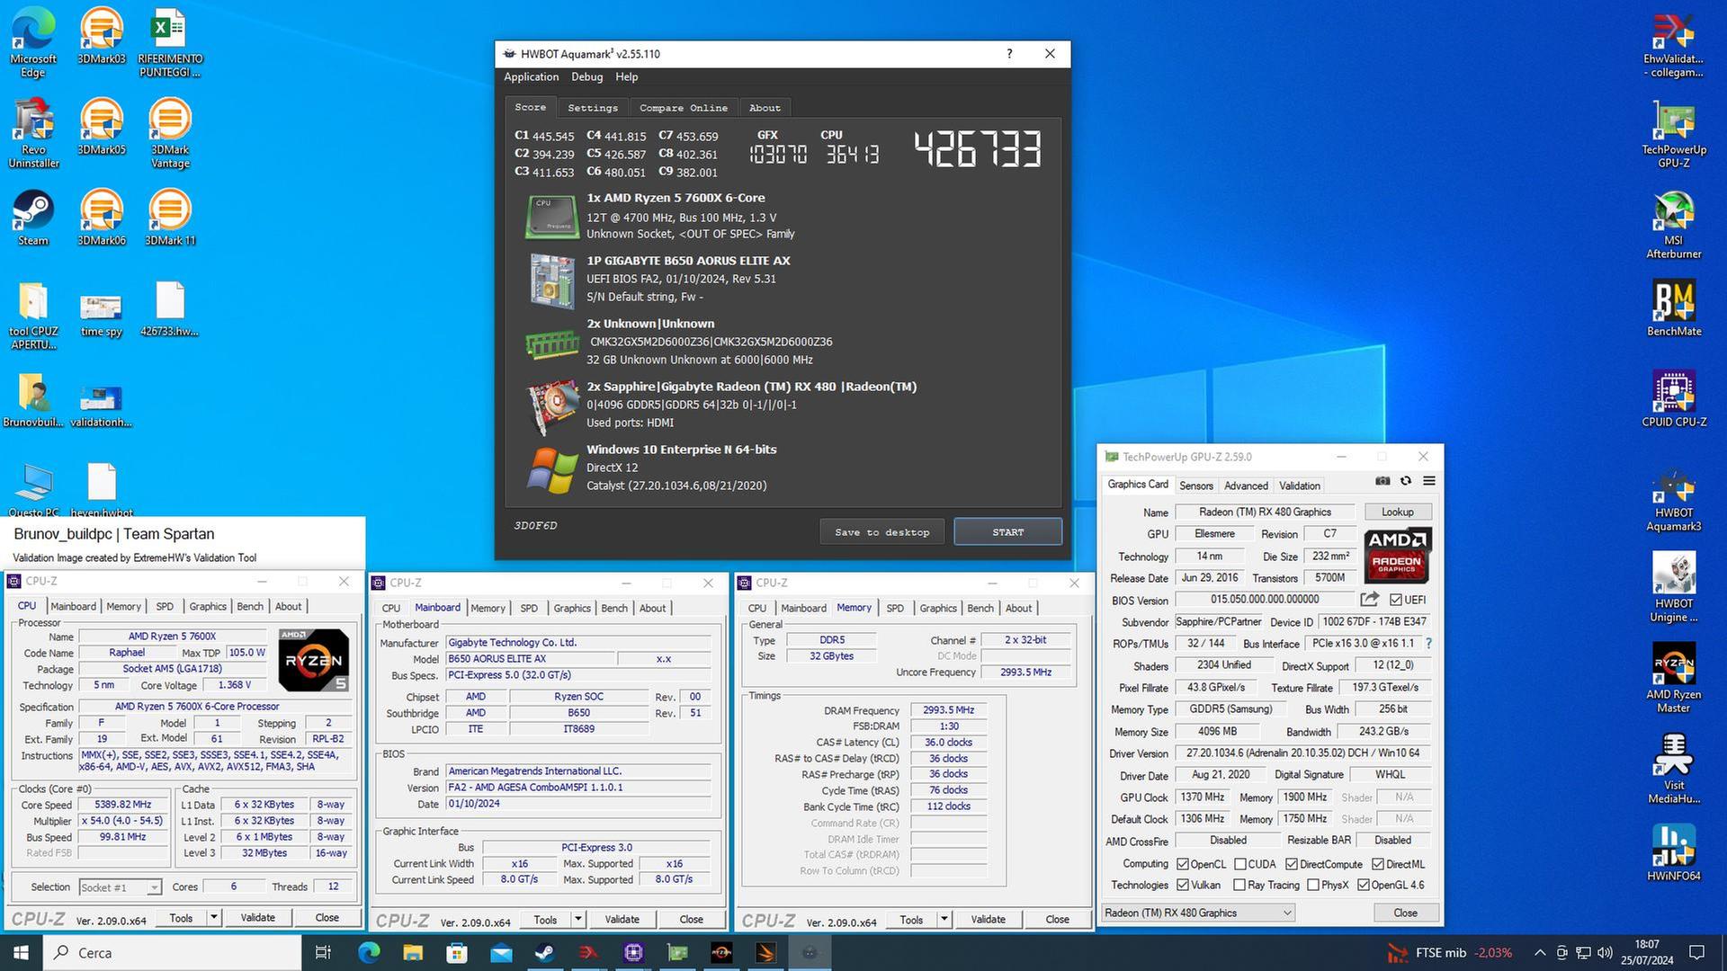Open the AMD Ryzen Master desktop icon

click(x=1673, y=677)
